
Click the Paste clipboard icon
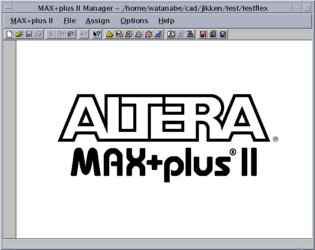click(x=71, y=34)
